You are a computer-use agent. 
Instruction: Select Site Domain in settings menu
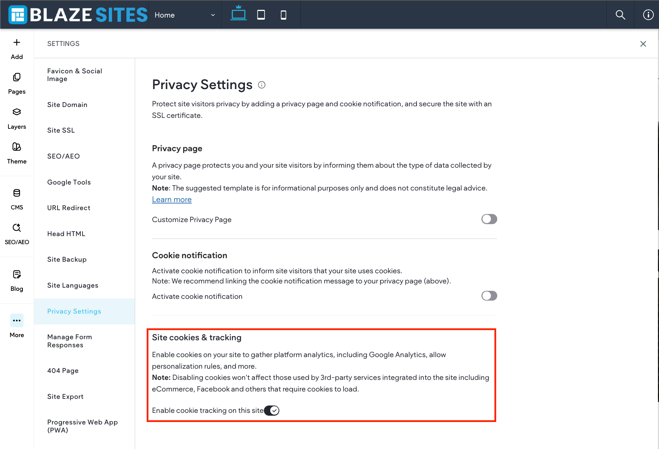click(x=67, y=105)
